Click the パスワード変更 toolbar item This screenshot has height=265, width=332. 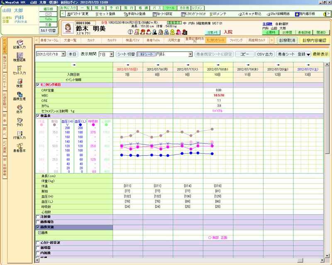pos(78,14)
